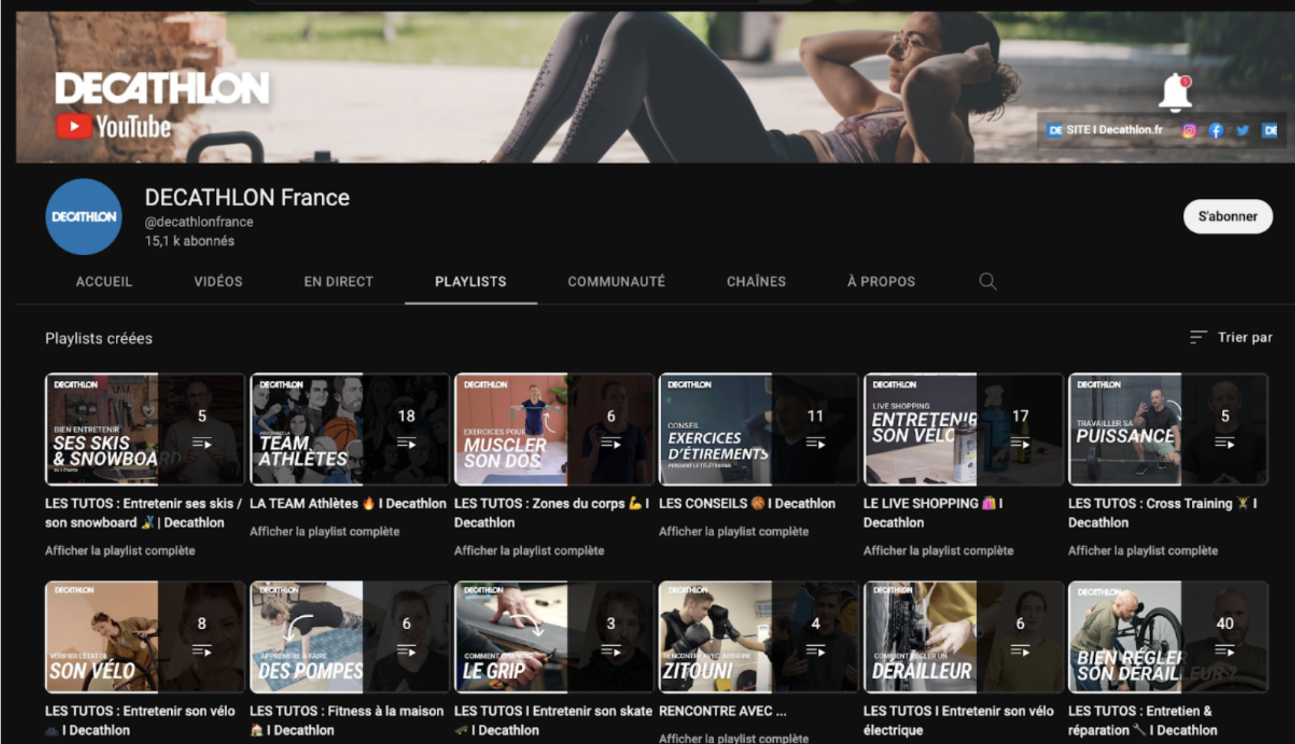Open RENCONTRE AVEC playlist title
Screen dimensions: 1295x744
722,711
